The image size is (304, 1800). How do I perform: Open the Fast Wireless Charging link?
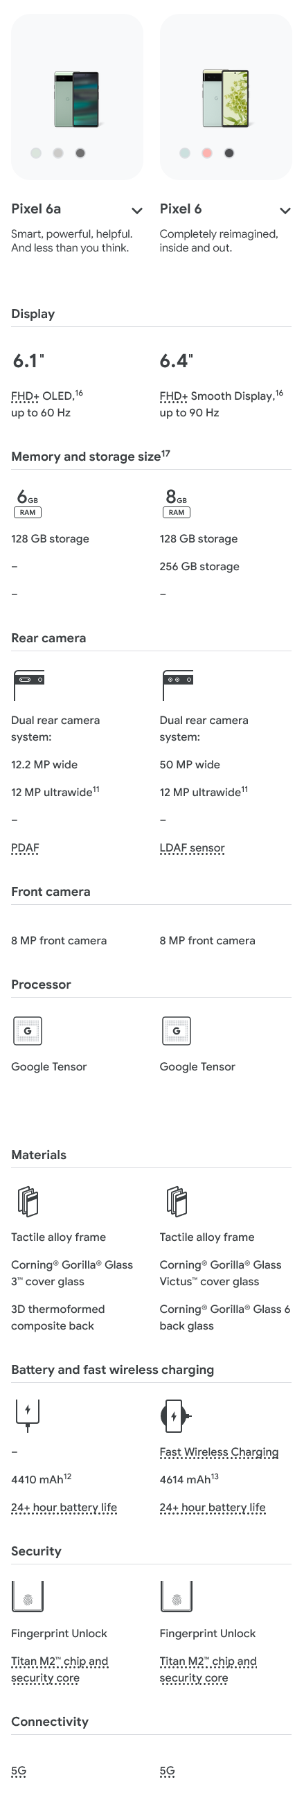(x=219, y=1452)
